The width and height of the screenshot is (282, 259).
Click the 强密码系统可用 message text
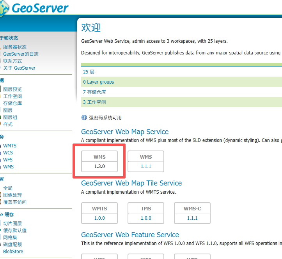[x=105, y=118]
